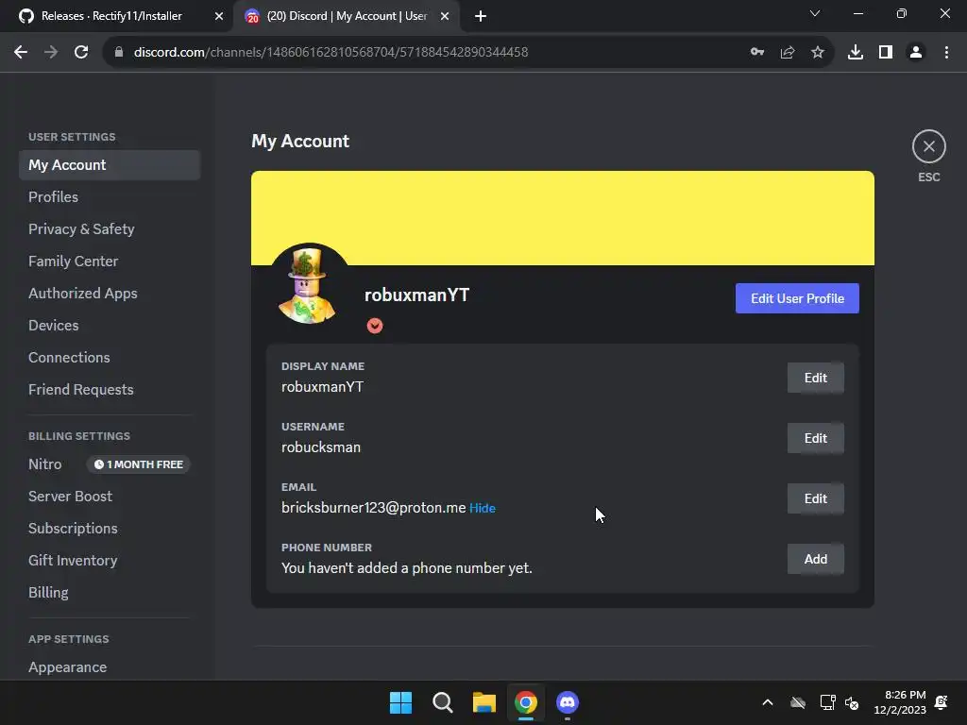This screenshot has width=967, height=725.
Task: Open Appearance settings
Action: pyautogui.click(x=110, y=667)
